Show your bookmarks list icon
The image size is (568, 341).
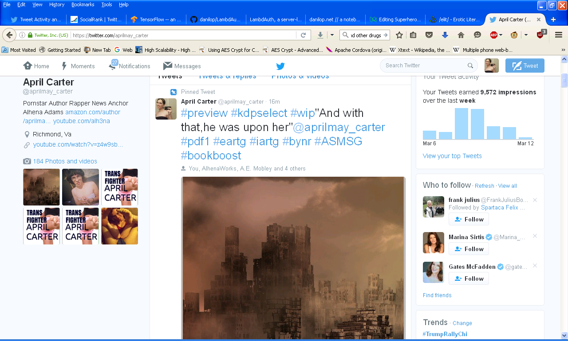(413, 35)
